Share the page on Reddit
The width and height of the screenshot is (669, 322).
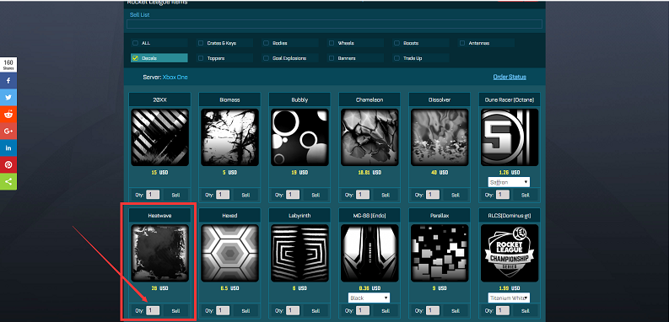8,115
